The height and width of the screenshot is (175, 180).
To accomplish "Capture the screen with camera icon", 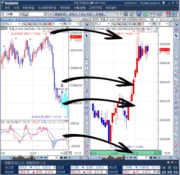I will 153,14.
